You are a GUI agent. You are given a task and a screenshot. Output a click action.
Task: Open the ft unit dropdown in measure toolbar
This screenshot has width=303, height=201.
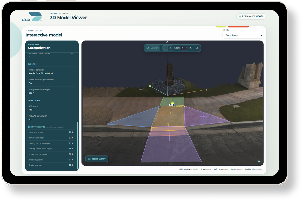(184, 48)
